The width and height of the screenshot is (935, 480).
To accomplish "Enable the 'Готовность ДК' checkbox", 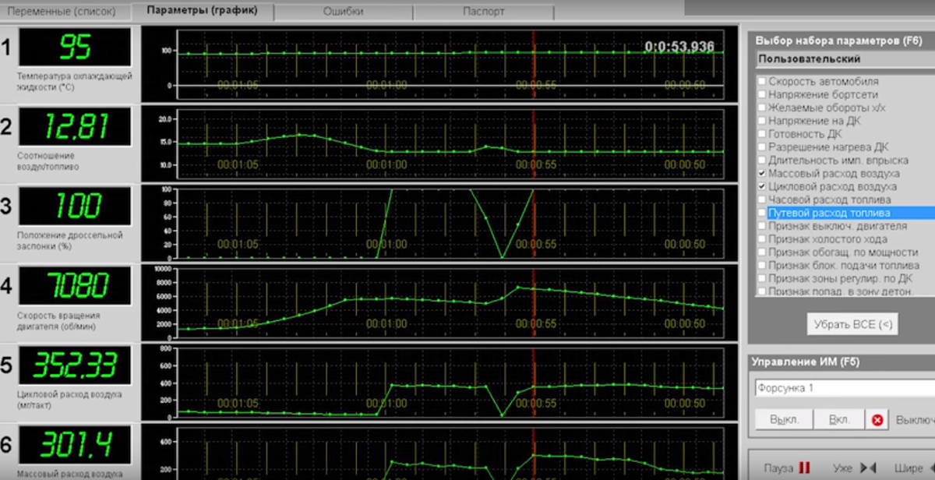I will (x=761, y=134).
